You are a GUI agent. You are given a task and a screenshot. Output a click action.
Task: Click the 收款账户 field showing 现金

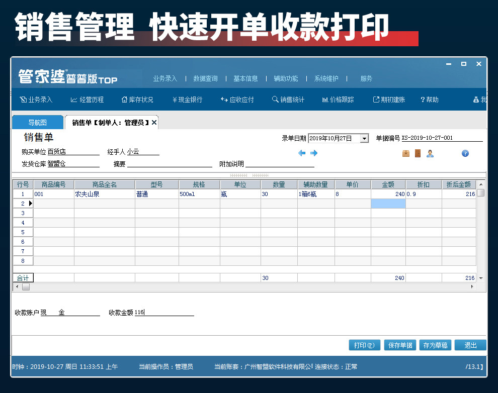[x=70, y=313]
